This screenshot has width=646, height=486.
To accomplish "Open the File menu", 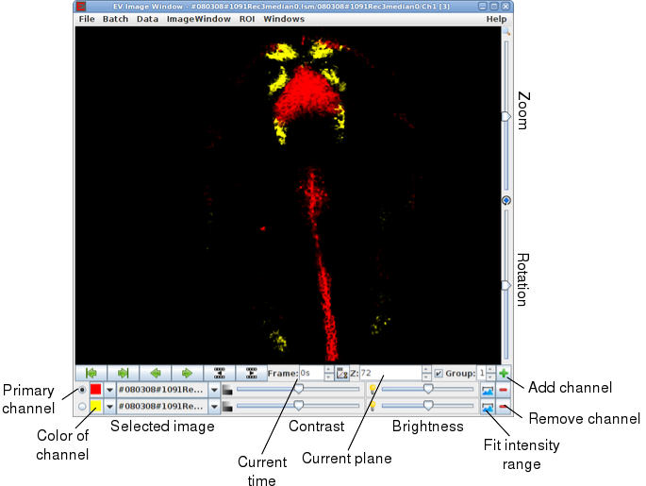I will (87, 19).
